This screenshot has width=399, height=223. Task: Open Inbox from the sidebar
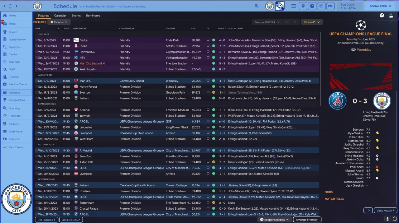click(16, 24)
